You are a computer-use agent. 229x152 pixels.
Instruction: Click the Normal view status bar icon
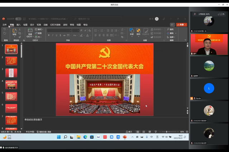(138, 132)
